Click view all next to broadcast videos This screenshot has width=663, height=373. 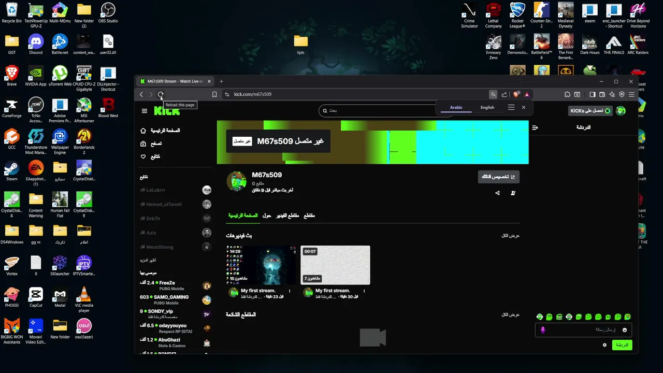(510, 236)
